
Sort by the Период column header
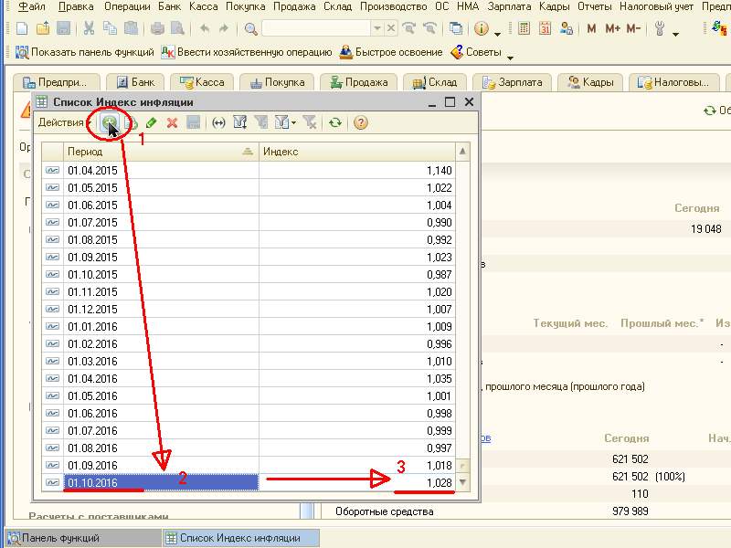tap(161, 152)
